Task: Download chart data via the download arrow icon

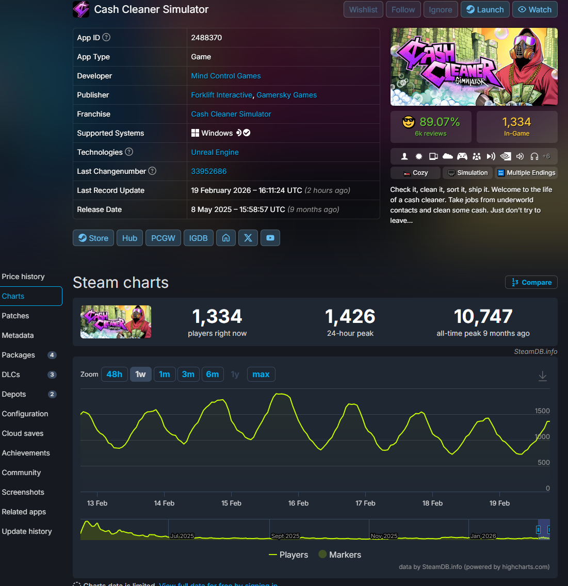Action: point(543,376)
